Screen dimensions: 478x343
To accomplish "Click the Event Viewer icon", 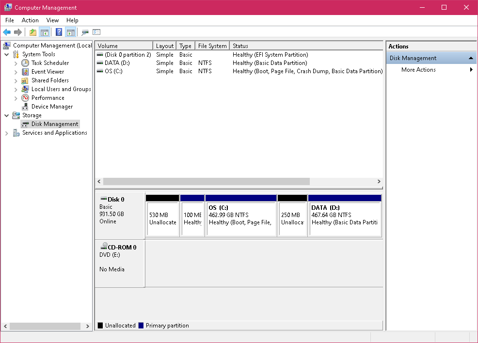I will tap(25, 72).
